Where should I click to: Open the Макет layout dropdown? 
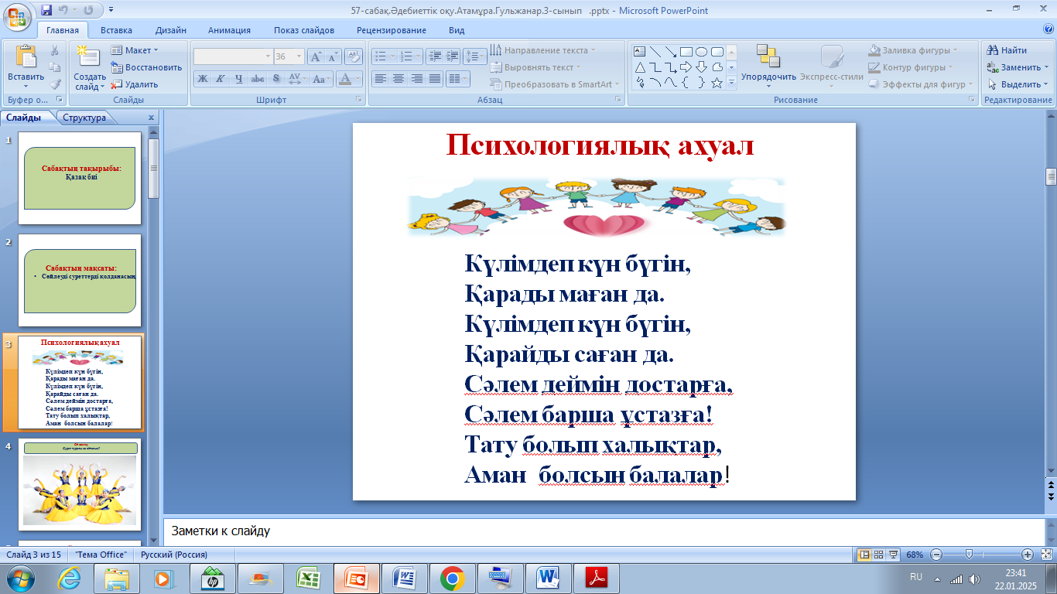[x=136, y=50]
